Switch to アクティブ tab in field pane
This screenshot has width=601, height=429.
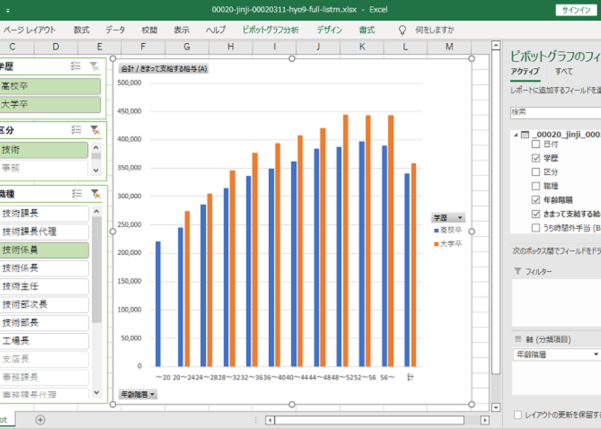pyautogui.click(x=525, y=71)
